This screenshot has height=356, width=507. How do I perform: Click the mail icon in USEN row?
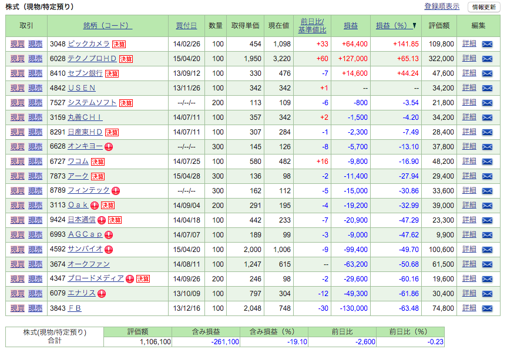coord(487,88)
